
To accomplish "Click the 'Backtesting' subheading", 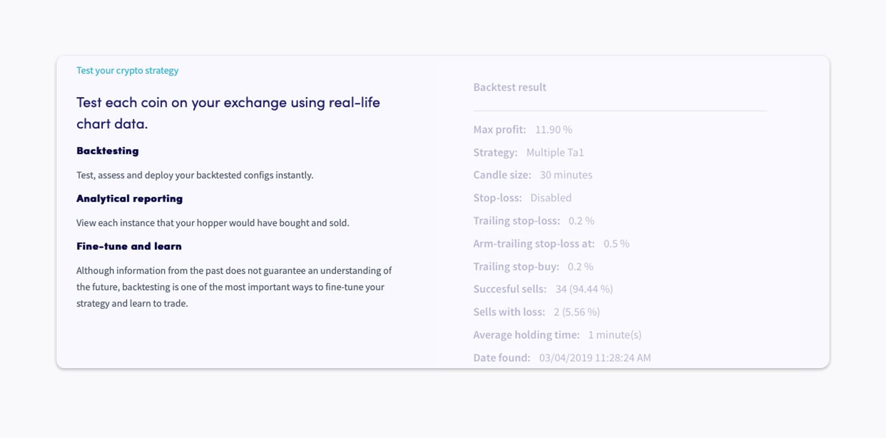I will (x=107, y=151).
